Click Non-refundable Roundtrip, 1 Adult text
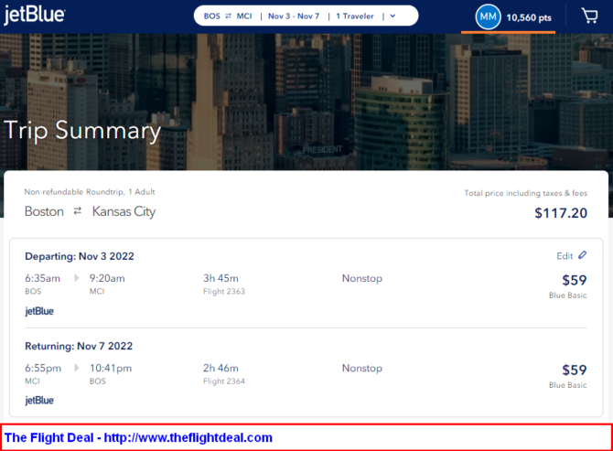613x451 pixels. (x=90, y=192)
